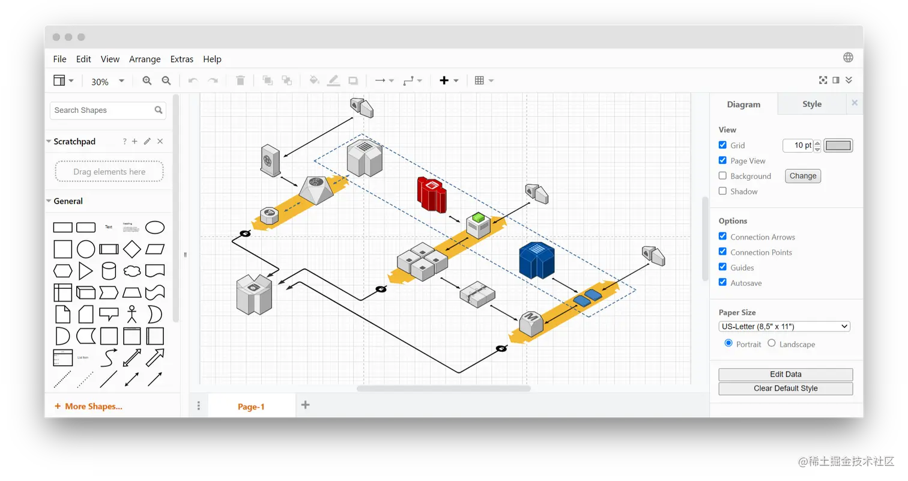Select the triangle shape in General
The image size is (908, 481).
86,271
